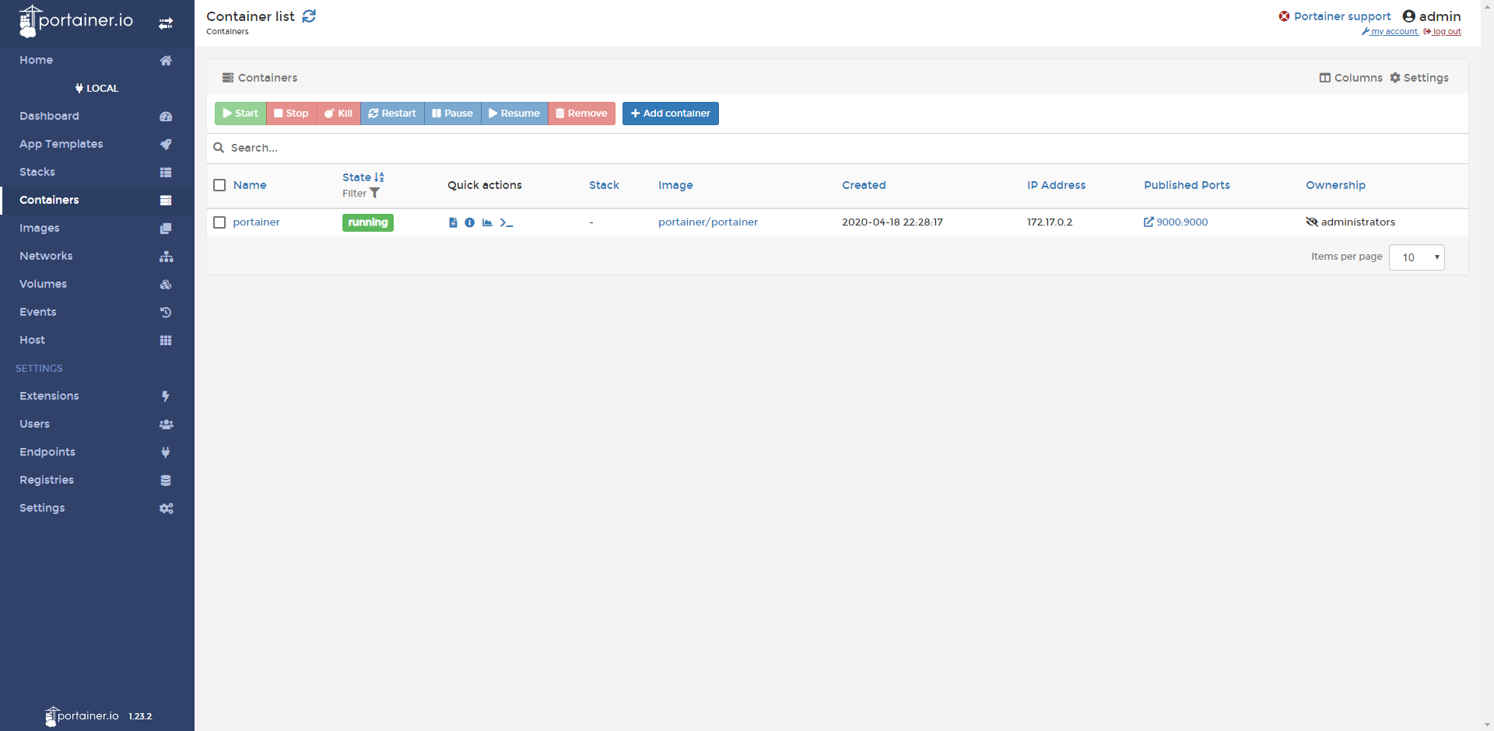1494x731 pixels.
Task: Click the Stop button
Action: [292, 114]
